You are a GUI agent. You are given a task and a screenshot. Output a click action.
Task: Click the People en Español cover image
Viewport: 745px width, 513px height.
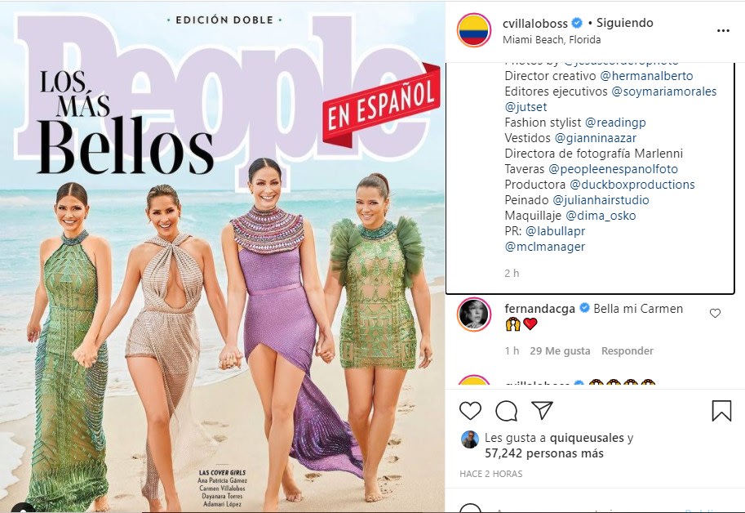(x=223, y=256)
